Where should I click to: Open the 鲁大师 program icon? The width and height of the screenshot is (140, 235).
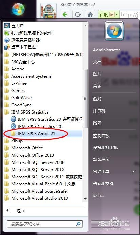point(7,26)
